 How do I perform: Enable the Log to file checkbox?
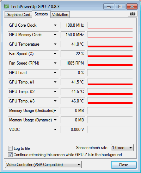coord(10,148)
